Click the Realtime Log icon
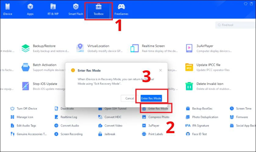The image size is (256, 152). [56, 117]
